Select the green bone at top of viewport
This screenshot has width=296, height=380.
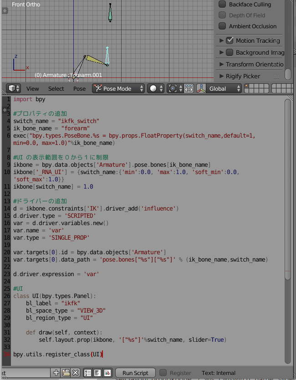point(110,13)
